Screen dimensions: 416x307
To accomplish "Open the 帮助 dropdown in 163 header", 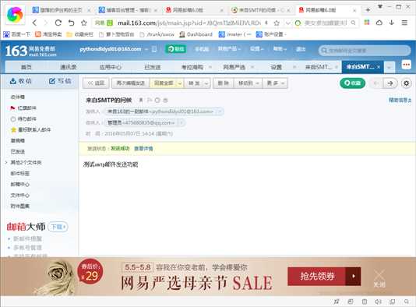I will 280,49.
